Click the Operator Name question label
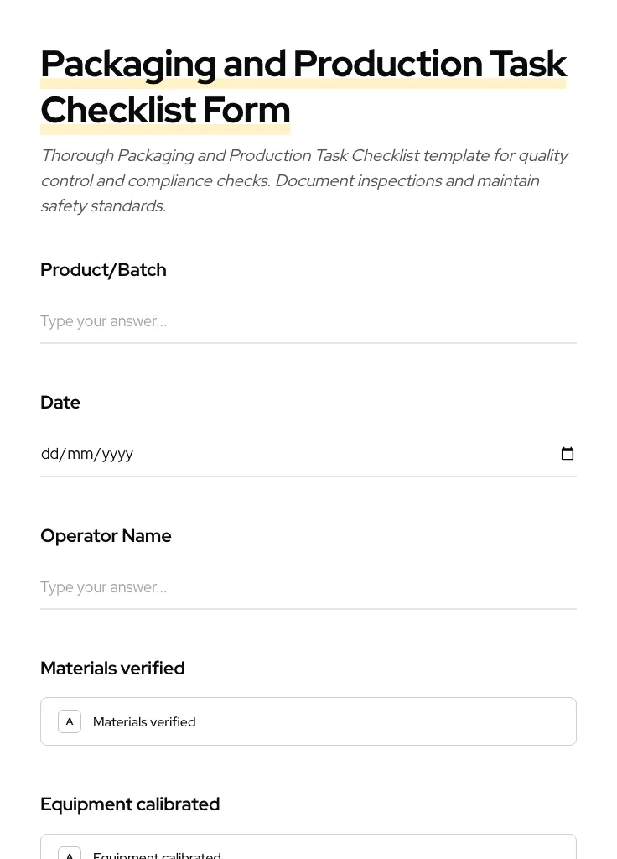Screen dimensions: 617x859 pyautogui.click(x=106, y=535)
